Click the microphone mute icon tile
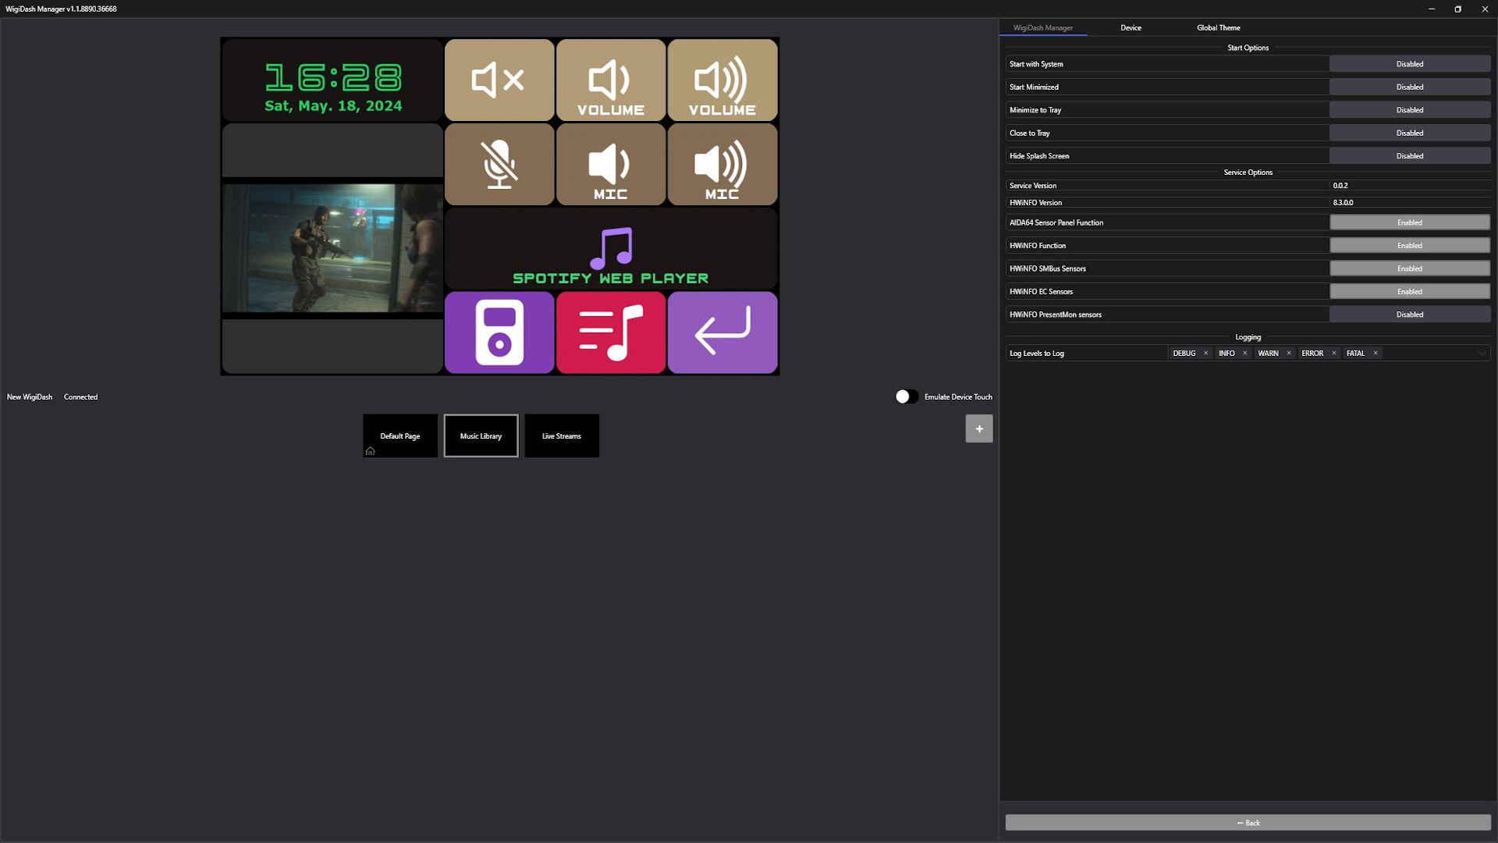The height and width of the screenshot is (843, 1498). (499, 164)
